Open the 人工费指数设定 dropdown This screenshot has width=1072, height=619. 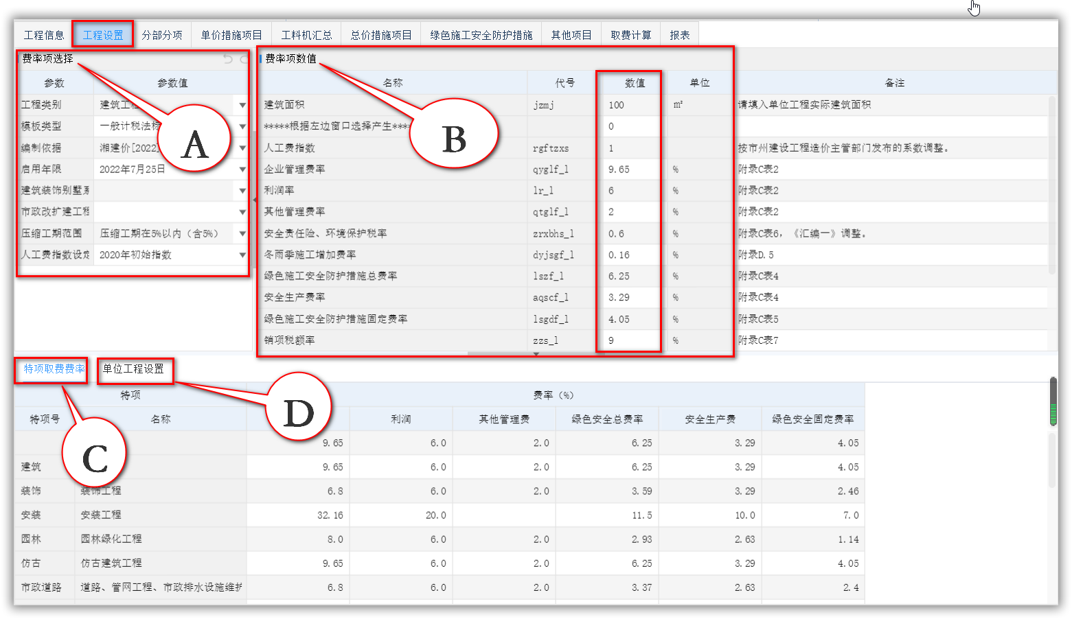click(x=242, y=255)
